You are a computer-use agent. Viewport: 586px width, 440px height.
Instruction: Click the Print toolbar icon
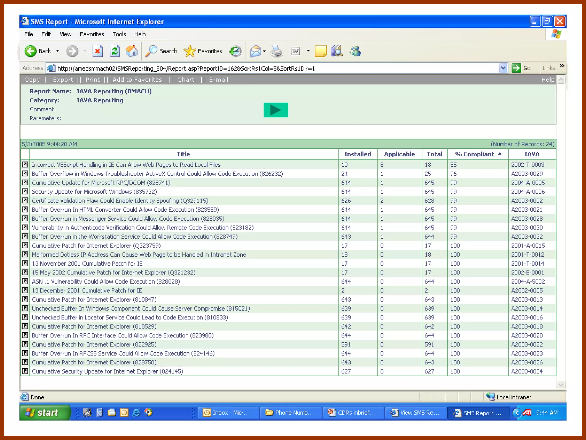pyautogui.click(x=276, y=51)
